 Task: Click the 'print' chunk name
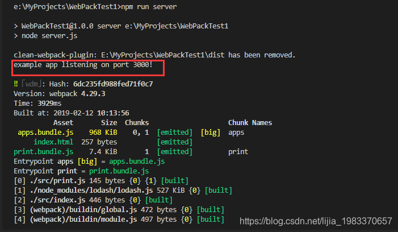click(238, 152)
